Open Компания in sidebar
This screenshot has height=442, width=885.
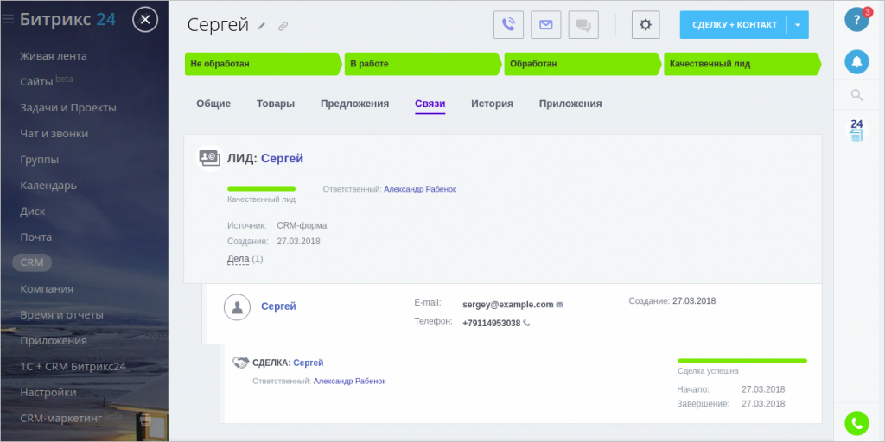click(x=47, y=289)
